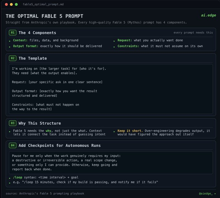Click template line 'Constraints: [what must not happen on'
Viewport: 220px width, 198px height.
(x=46, y=104)
